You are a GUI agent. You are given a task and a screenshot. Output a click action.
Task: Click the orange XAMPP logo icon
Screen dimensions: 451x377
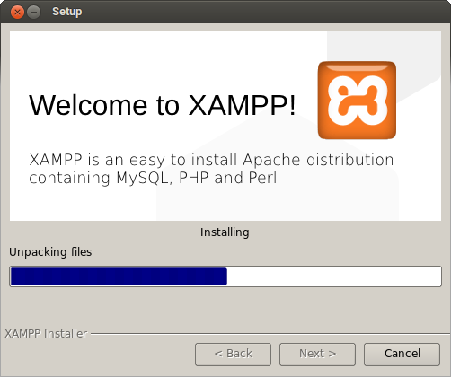357,101
